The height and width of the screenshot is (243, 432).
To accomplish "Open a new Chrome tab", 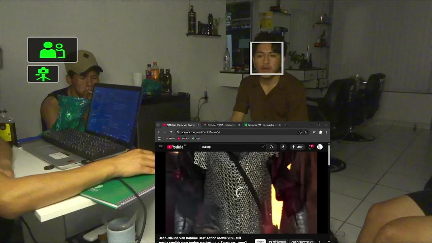I will (x=286, y=125).
